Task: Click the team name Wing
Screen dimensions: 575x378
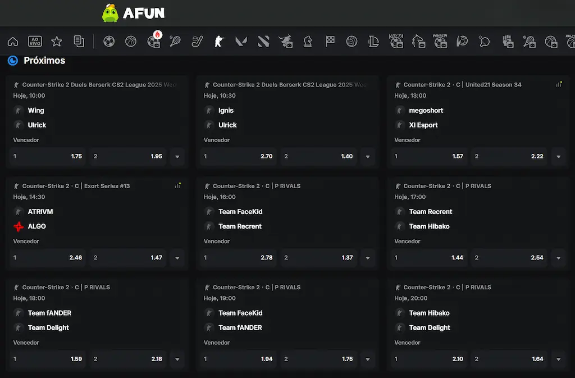Action: pyautogui.click(x=36, y=110)
